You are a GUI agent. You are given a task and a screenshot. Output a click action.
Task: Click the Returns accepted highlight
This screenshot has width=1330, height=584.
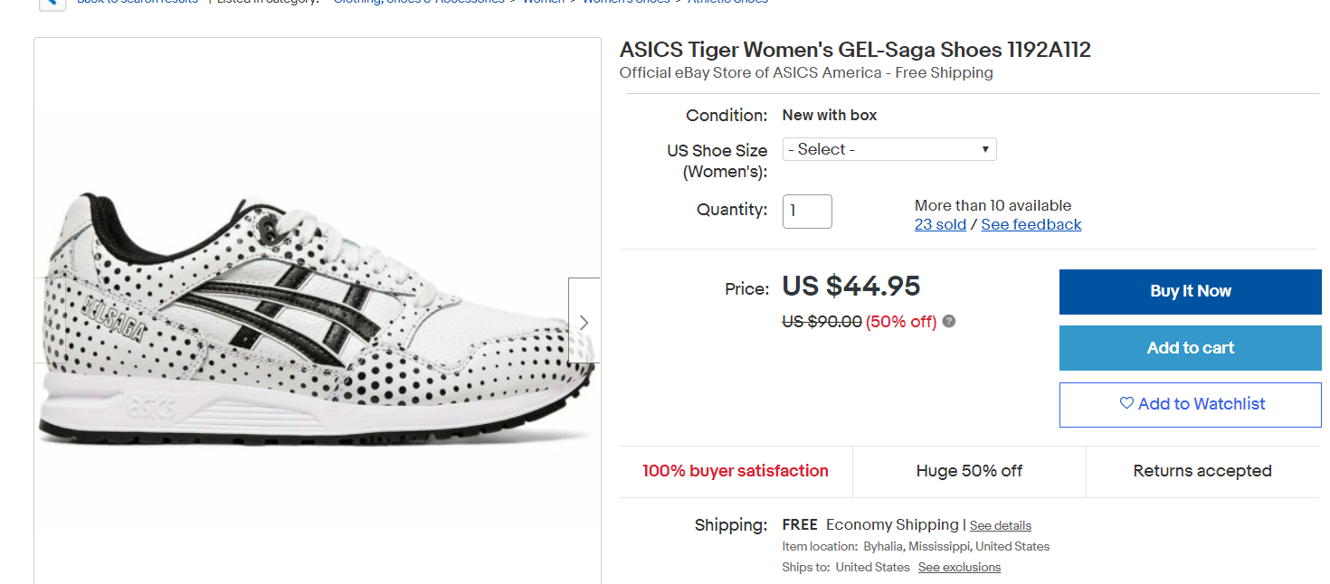(x=1202, y=471)
